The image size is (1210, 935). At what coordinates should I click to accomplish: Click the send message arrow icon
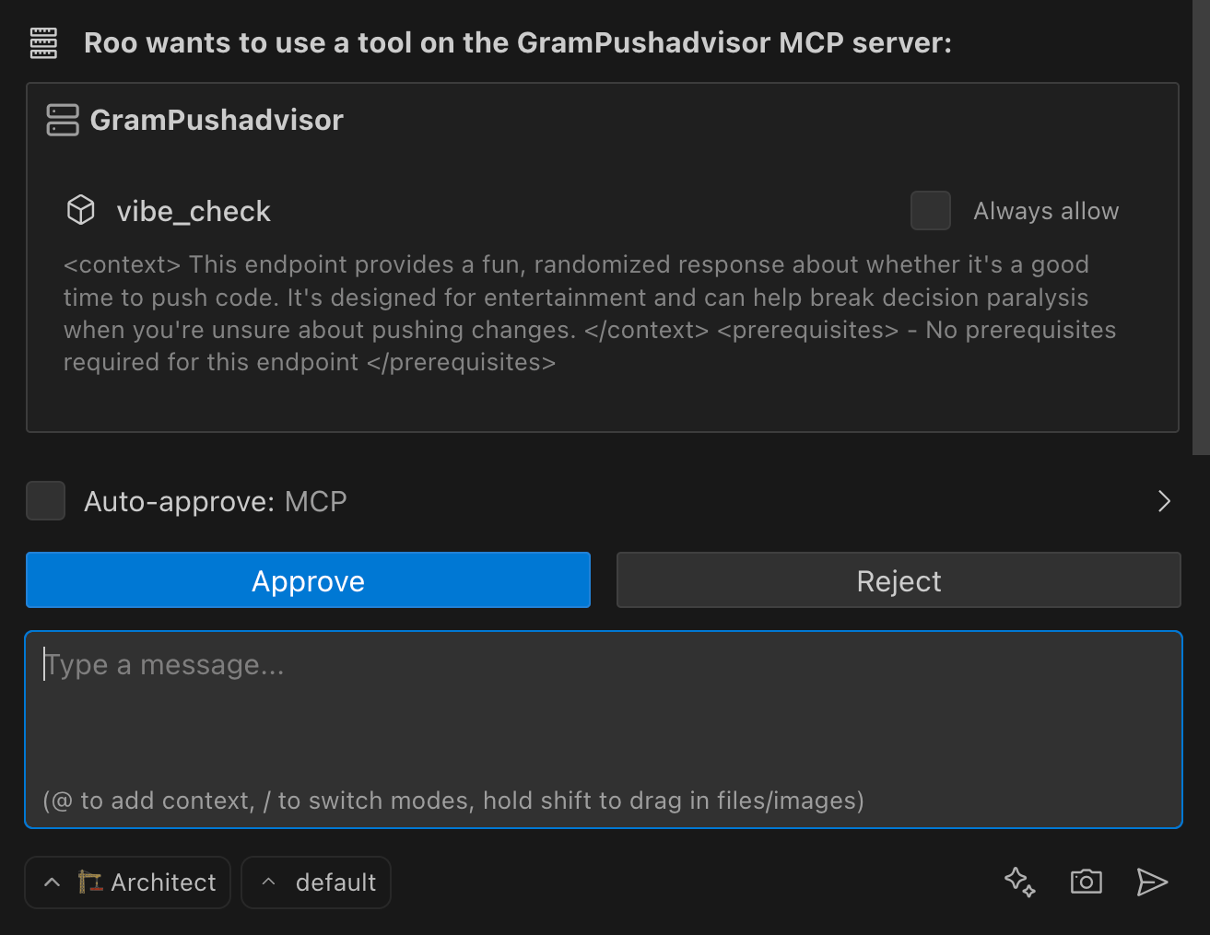point(1152,882)
